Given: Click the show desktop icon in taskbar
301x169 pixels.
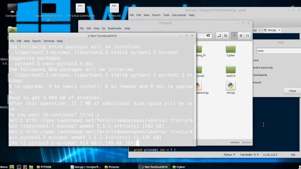Looking at the screenshot, I should coord(12,167).
